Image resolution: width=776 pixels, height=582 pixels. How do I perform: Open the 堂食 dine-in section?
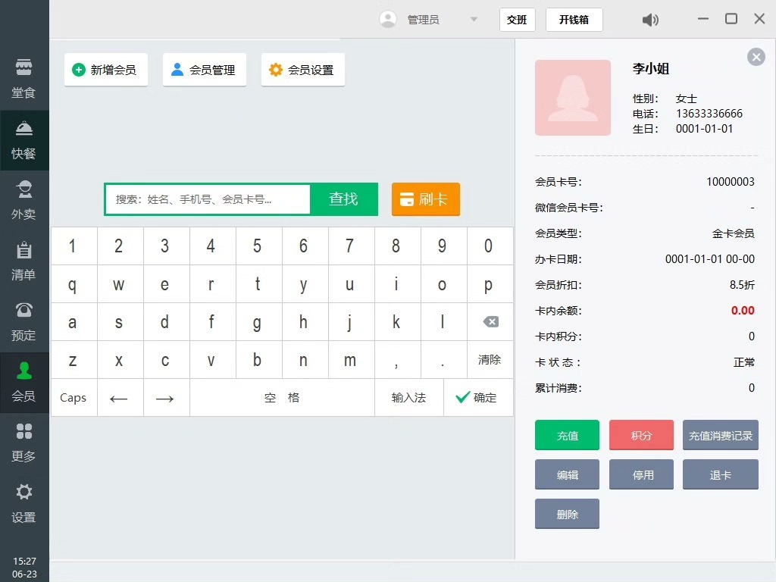click(x=24, y=79)
